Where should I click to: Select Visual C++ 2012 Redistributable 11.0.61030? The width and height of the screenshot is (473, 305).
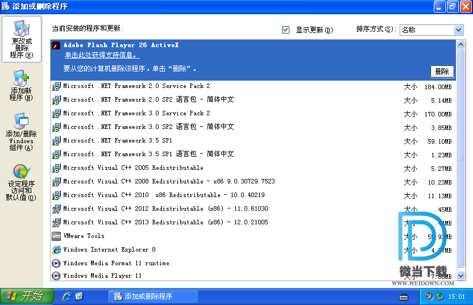tap(253, 209)
